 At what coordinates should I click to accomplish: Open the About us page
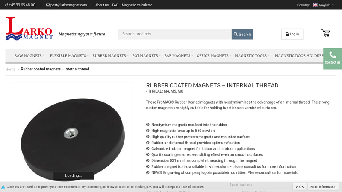pyautogui.click(x=102, y=5)
